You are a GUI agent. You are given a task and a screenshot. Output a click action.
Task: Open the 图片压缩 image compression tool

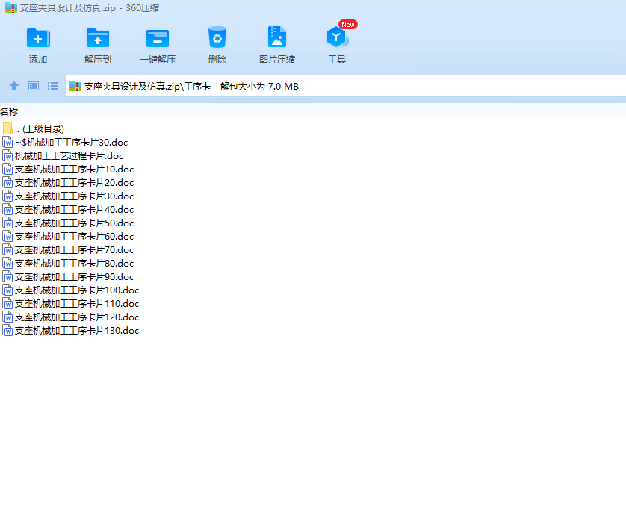point(277,37)
